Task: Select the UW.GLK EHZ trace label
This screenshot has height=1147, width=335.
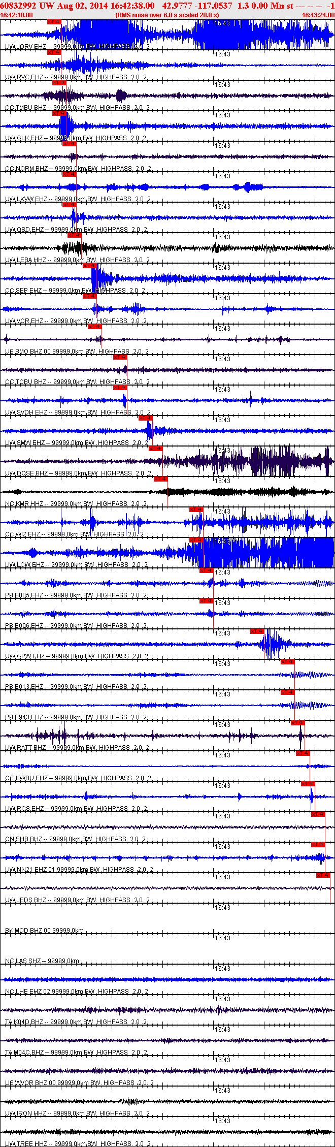Action: click(76, 138)
